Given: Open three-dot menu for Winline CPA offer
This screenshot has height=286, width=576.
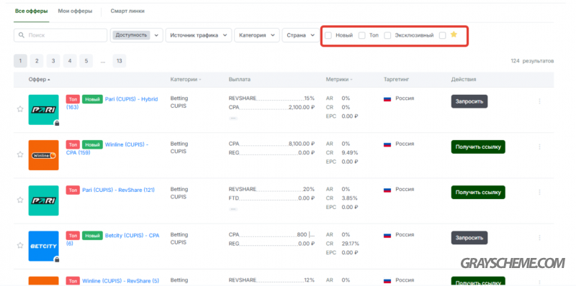Looking at the screenshot, I should tap(539, 147).
